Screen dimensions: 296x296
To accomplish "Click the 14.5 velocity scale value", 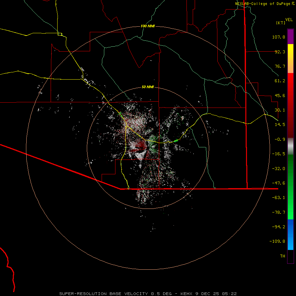I will coord(280,125).
